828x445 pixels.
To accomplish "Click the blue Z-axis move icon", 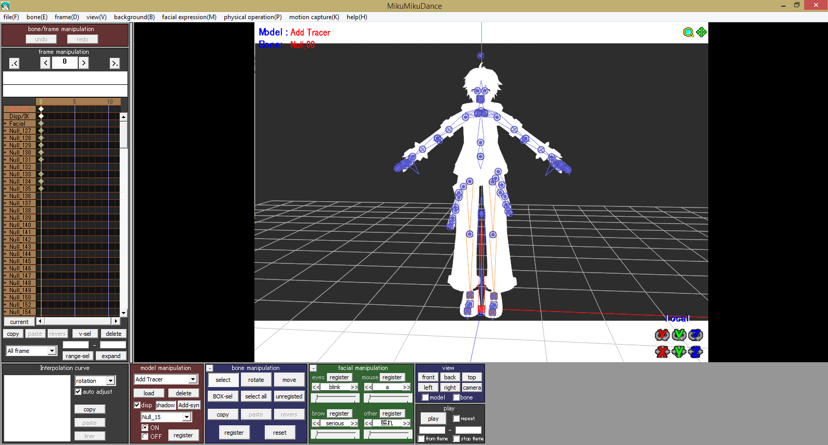I will point(695,352).
